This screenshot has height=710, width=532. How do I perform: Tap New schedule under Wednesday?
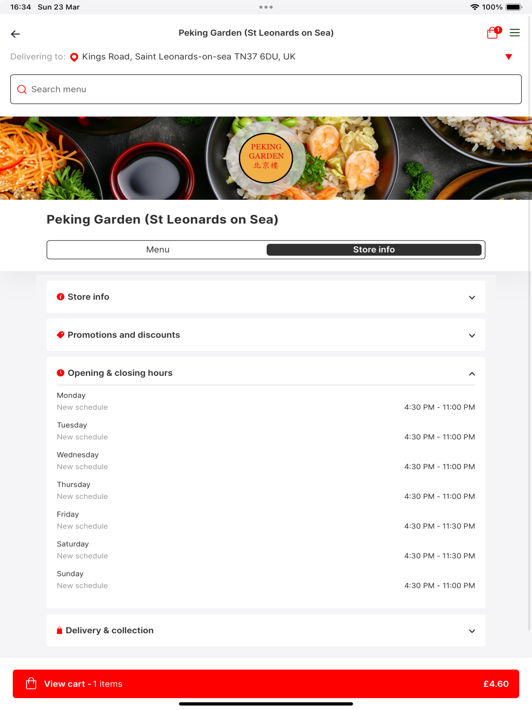pos(82,467)
